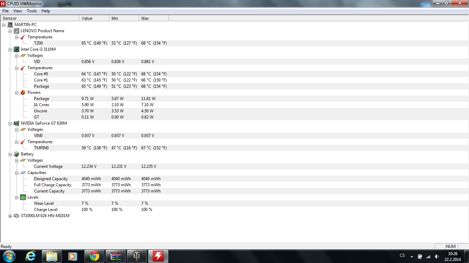Open the View menu
Viewport: 469px width, 263px height.
click(18, 11)
